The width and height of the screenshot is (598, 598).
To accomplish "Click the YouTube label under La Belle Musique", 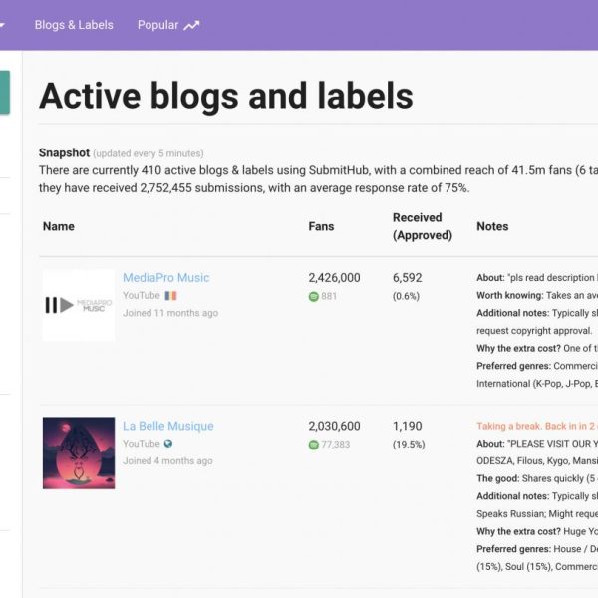I will point(142,444).
